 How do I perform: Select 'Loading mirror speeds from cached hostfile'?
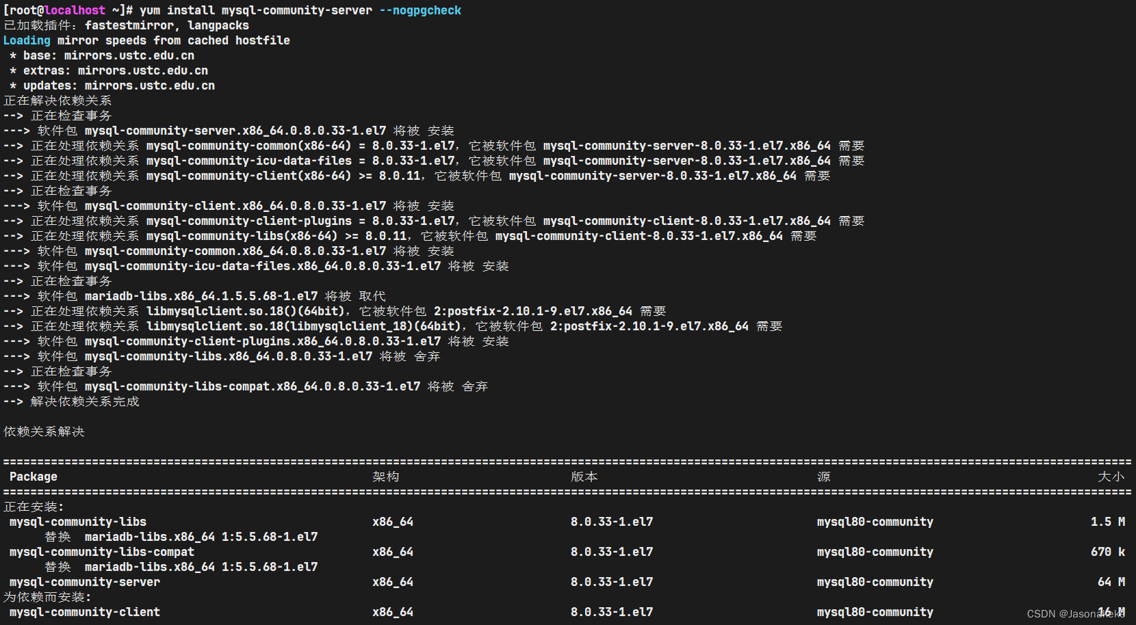pyautogui.click(x=146, y=40)
